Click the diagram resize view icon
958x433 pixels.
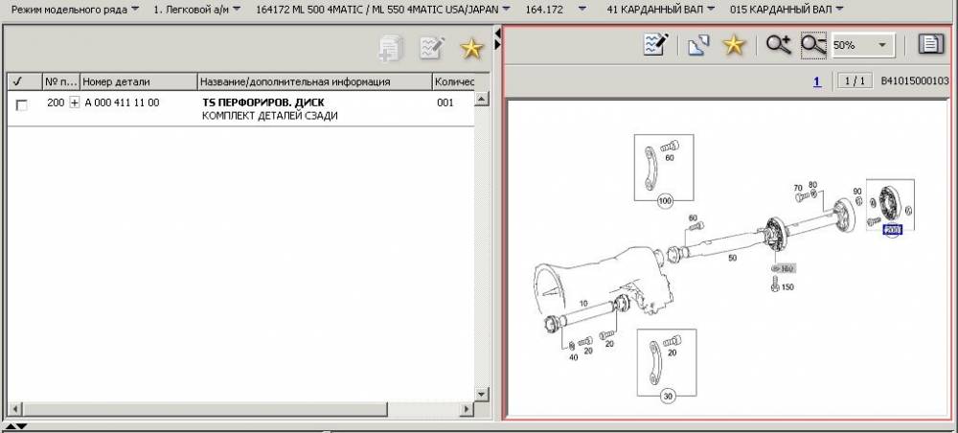pos(697,45)
